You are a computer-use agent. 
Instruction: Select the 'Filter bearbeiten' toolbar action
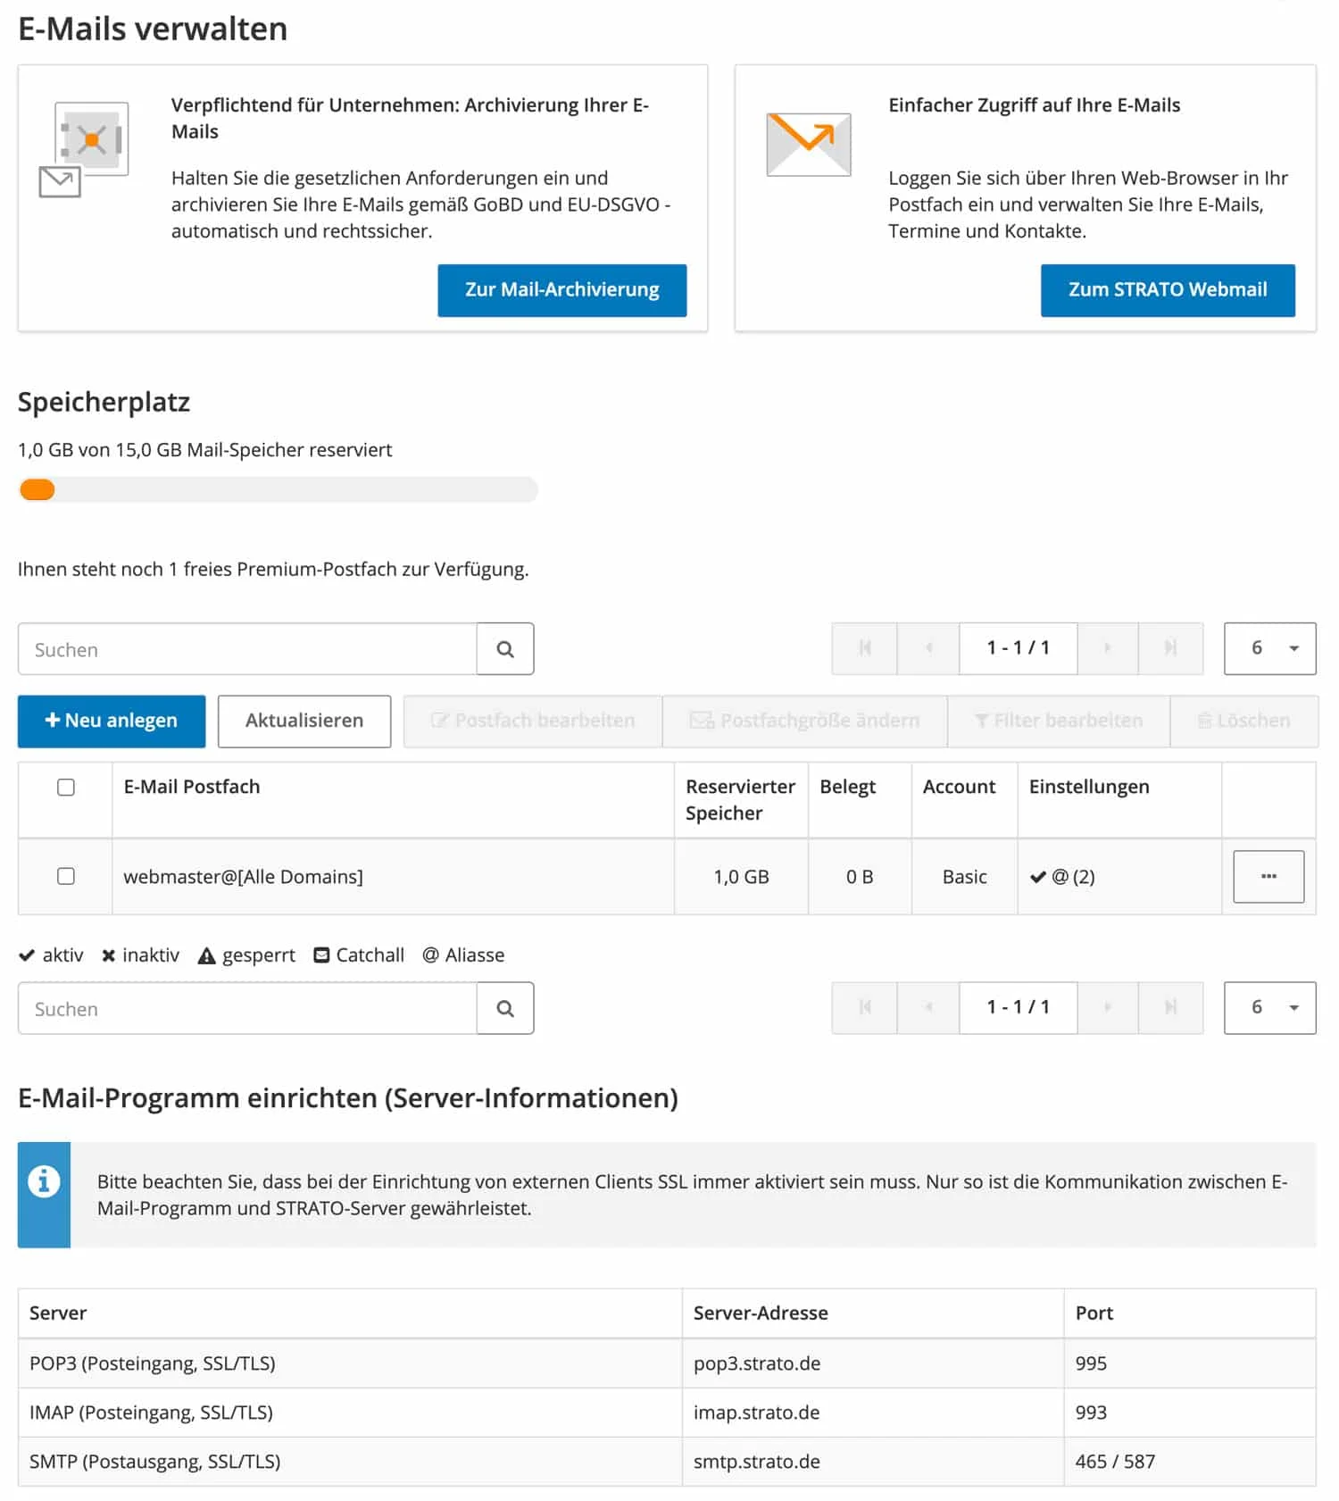click(1058, 721)
